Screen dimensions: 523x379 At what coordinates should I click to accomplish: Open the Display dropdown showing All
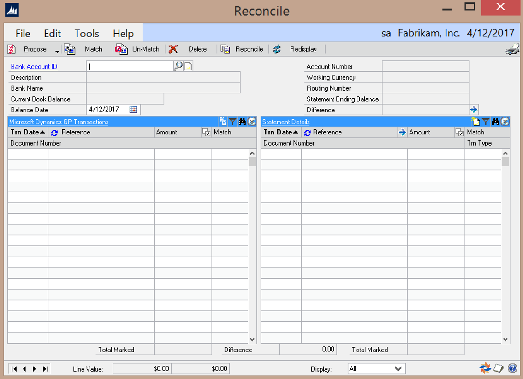(376, 368)
